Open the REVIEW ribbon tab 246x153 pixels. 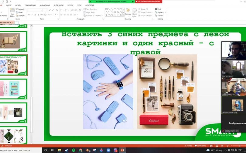click(70, 5)
